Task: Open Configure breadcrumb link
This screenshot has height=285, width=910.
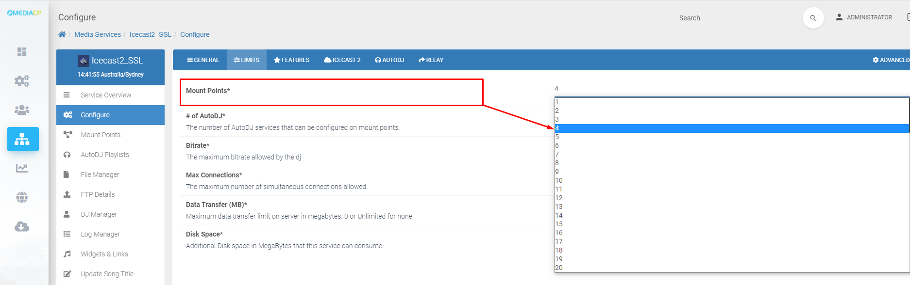Action: coord(195,34)
